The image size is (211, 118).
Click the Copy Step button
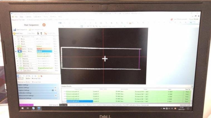coord(31,33)
